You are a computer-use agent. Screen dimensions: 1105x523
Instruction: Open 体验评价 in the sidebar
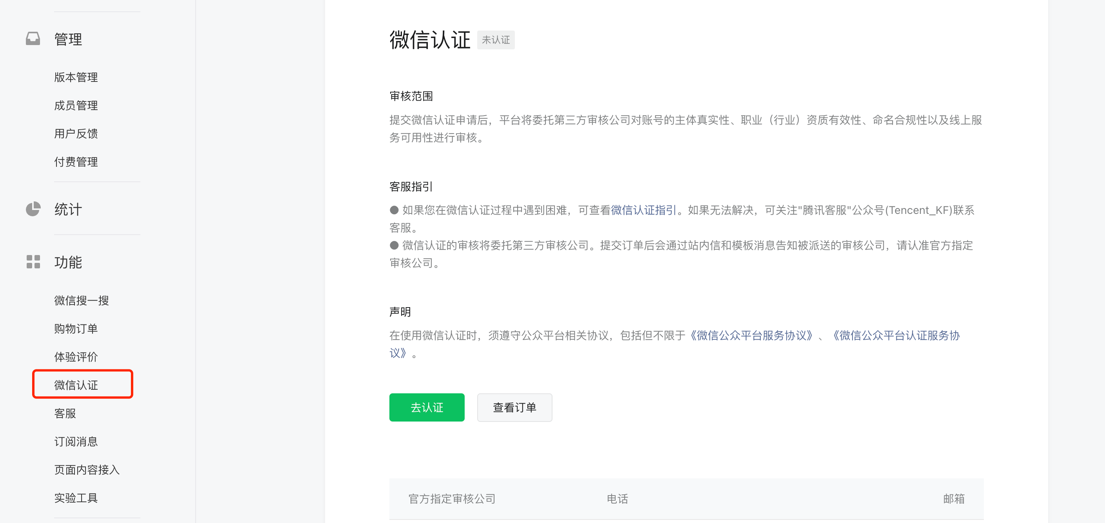coord(76,357)
